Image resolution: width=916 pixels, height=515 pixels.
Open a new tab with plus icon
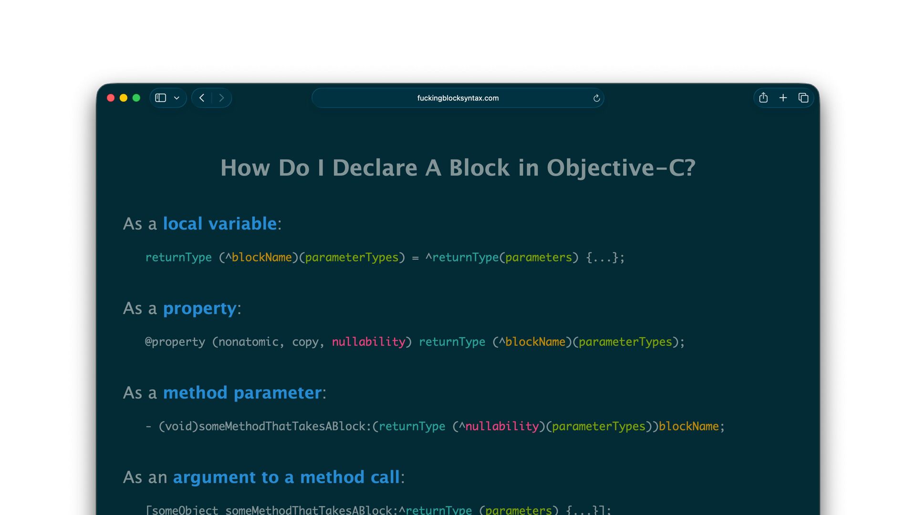point(783,98)
